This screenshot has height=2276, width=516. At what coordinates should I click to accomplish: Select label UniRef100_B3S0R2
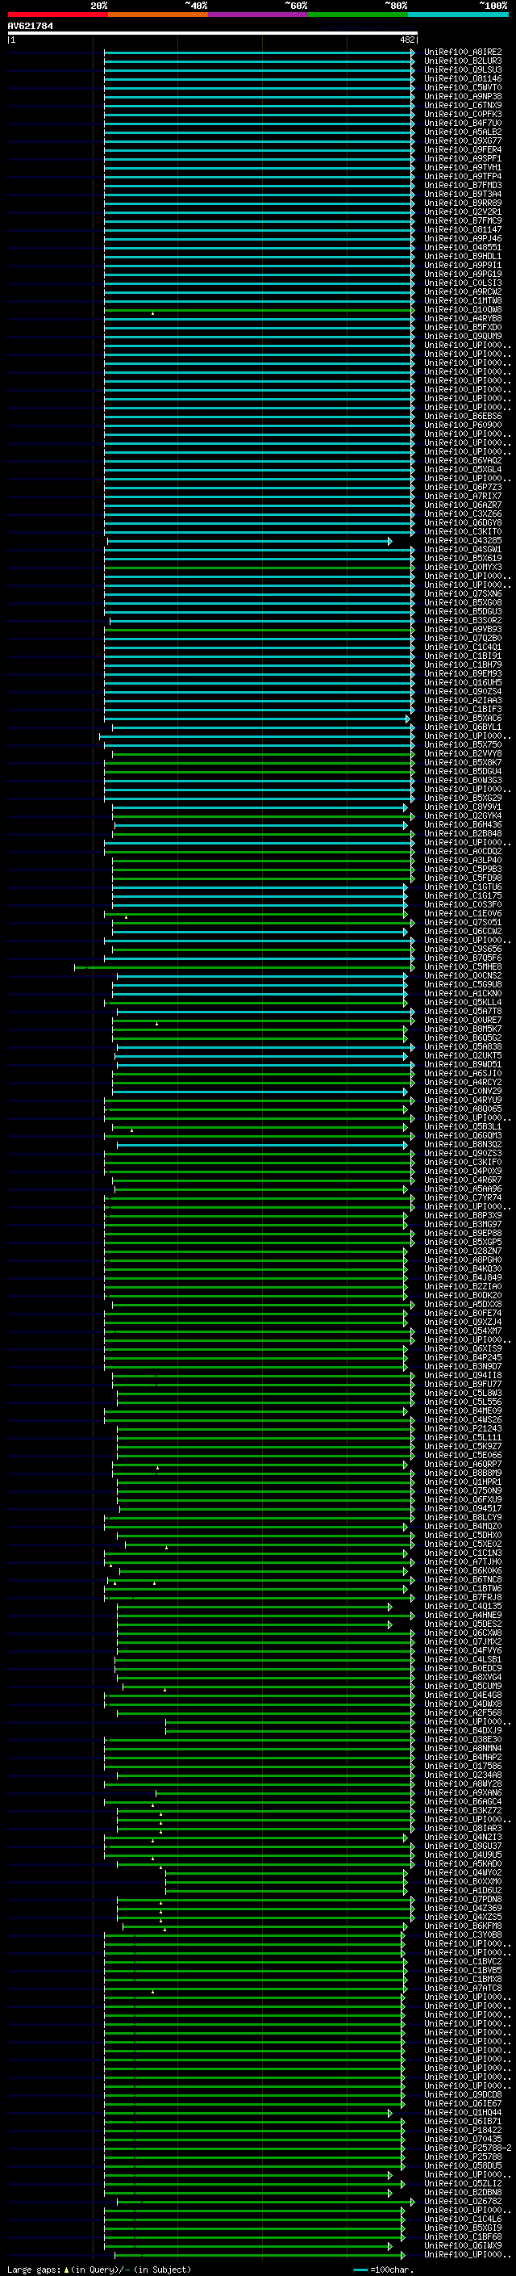(x=463, y=620)
